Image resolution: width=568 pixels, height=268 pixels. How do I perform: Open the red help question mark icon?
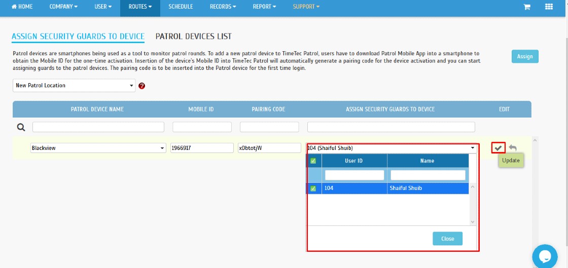pyautogui.click(x=141, y=86)
